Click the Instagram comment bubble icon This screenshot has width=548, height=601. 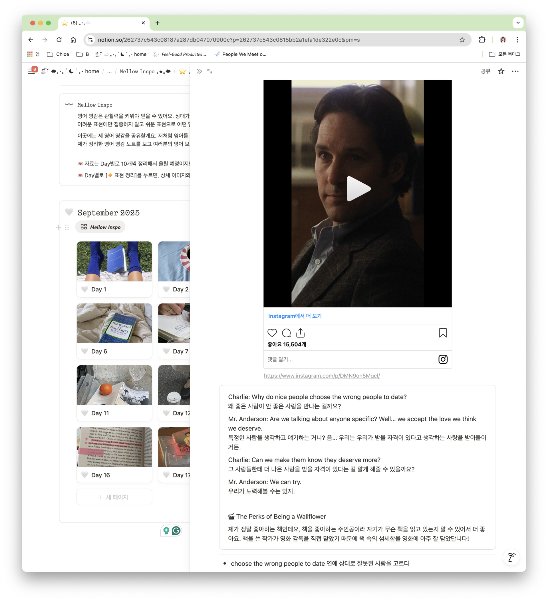click(x=286, y=333)
